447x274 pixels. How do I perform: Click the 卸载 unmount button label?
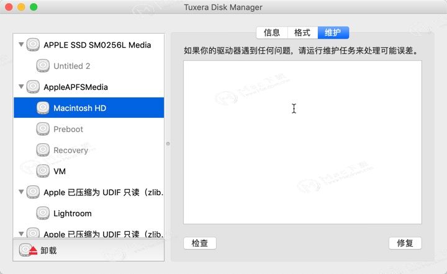click(x=48, y=250)
